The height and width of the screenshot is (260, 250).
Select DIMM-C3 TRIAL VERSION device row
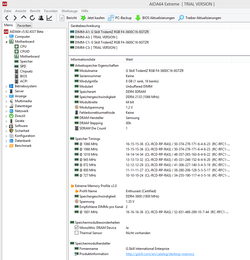point(94,48)
